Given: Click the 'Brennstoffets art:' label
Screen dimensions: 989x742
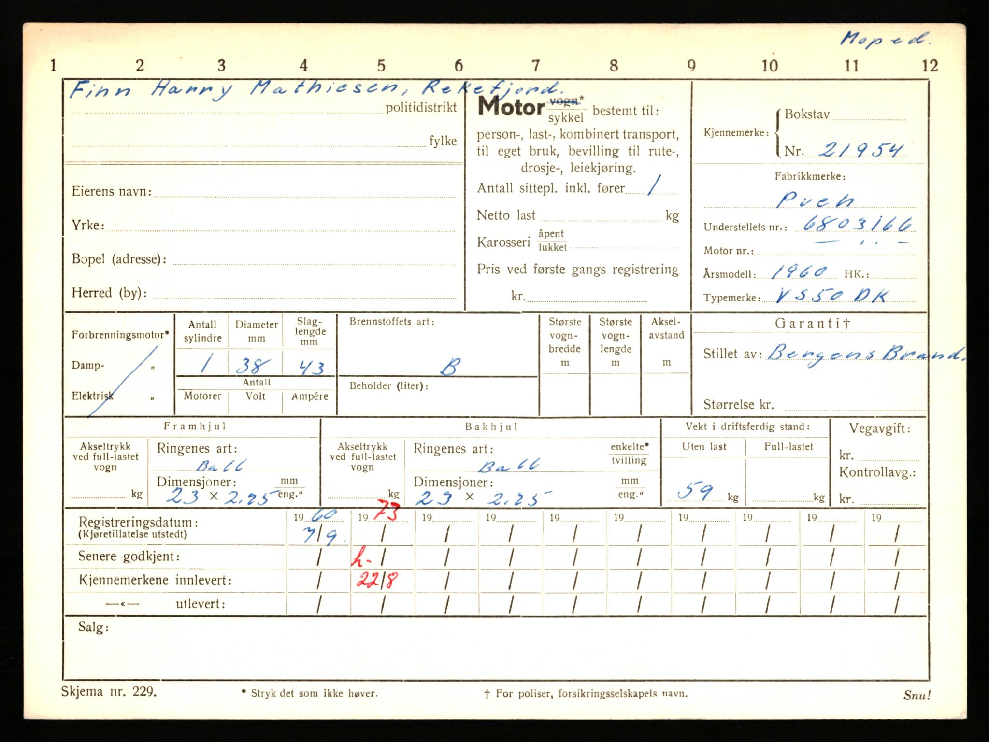Looking at the screenshot, I should tap(391, 322).
